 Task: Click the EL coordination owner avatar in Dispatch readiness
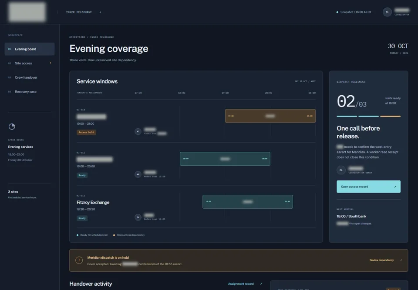coord(341,170)
